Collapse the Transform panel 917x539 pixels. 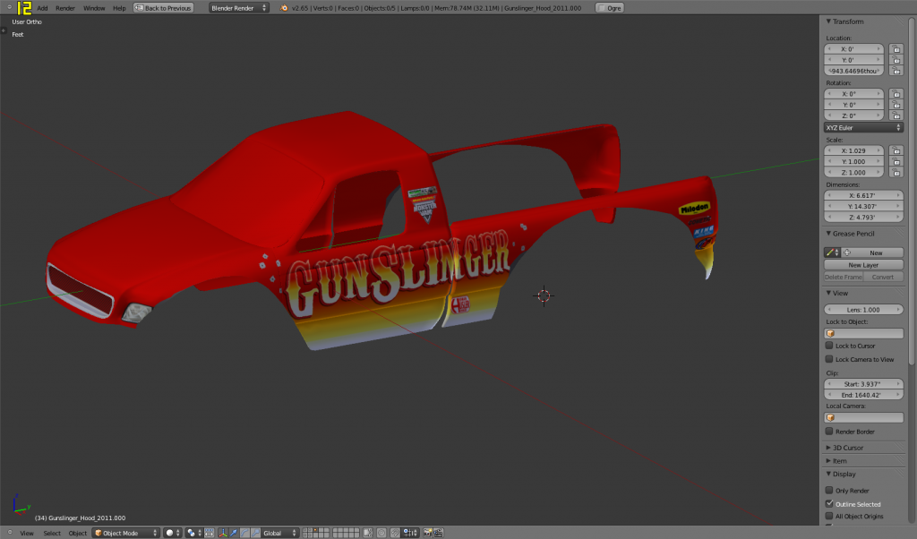[828, 21]
